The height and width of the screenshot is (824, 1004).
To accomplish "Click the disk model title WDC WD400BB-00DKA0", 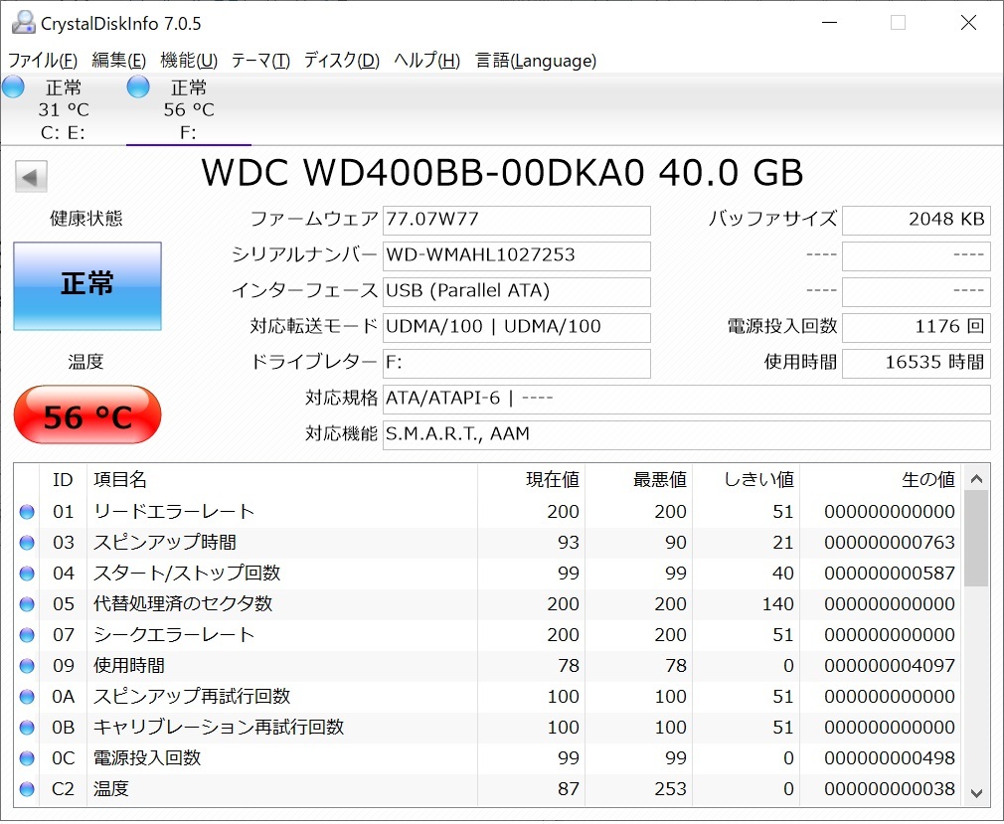I will pos(502,172).
